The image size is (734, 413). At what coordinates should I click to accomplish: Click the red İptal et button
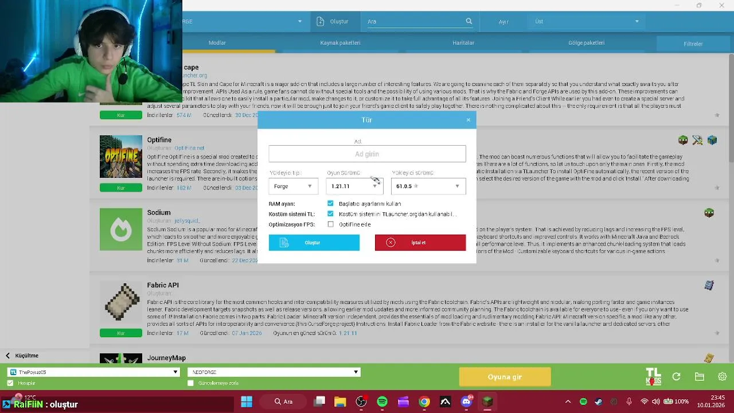(x=420, y=243)
